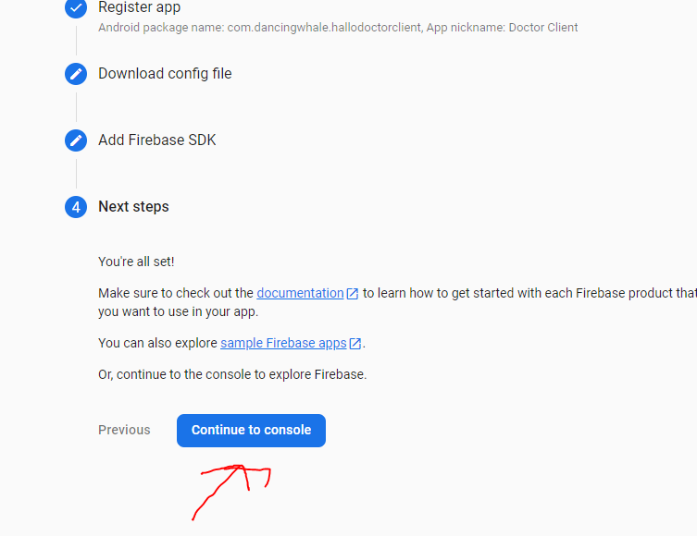The width and height of the screenshot is (697, 536).
Task: Go back with the Previous button
Action: coord(124,430)
